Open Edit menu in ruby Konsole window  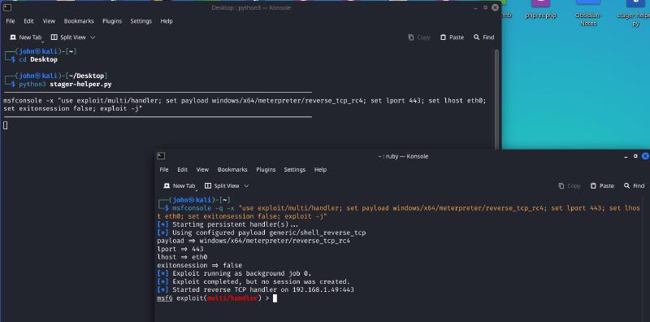[x=182, y=170]
